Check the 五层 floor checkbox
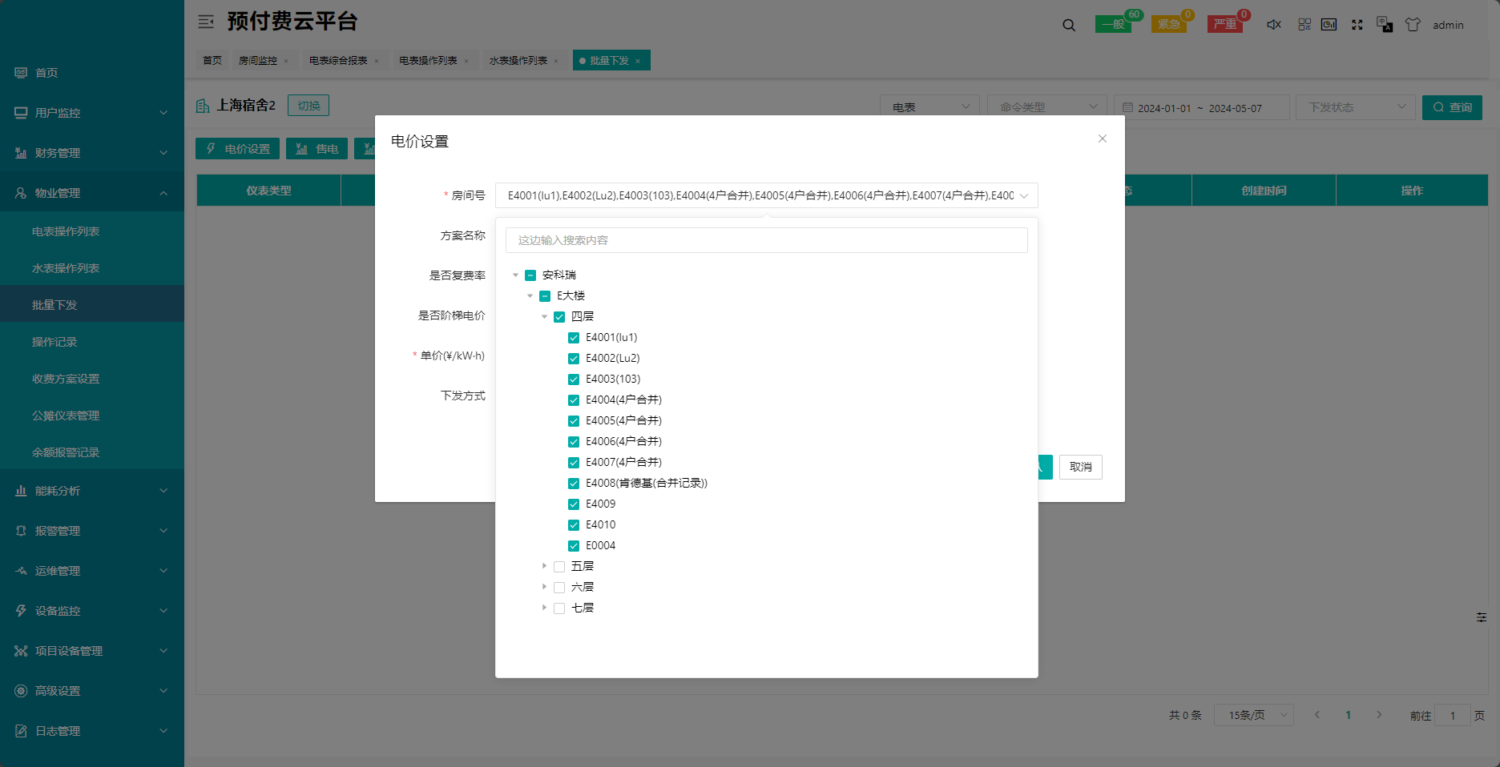 559,567
